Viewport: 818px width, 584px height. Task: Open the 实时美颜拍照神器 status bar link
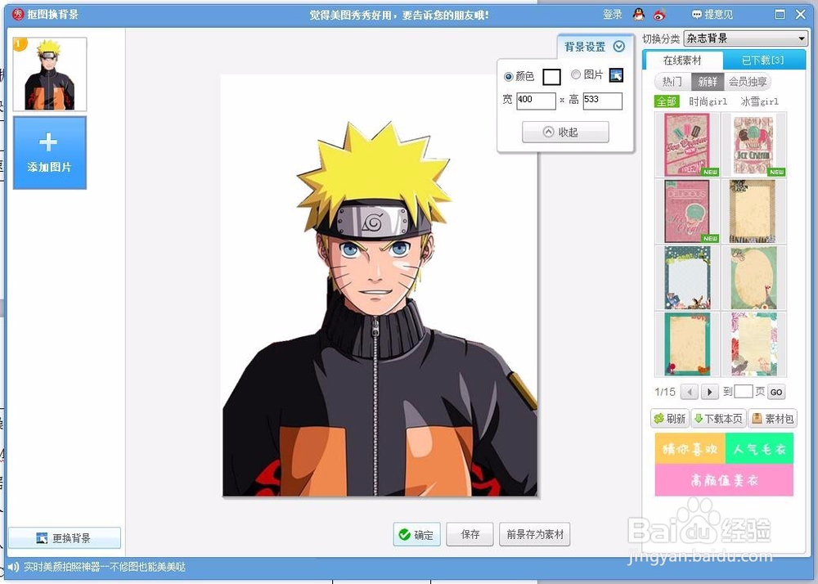[105, 567]
